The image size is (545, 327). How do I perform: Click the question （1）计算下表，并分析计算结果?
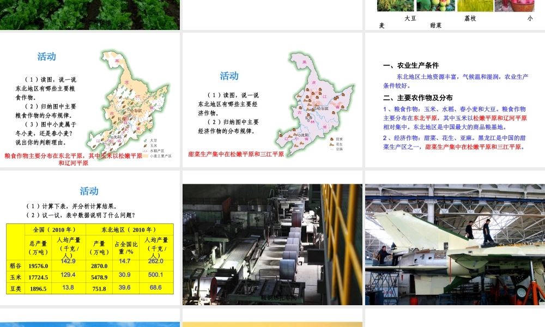pyautogui.click(x=72, y=206)
